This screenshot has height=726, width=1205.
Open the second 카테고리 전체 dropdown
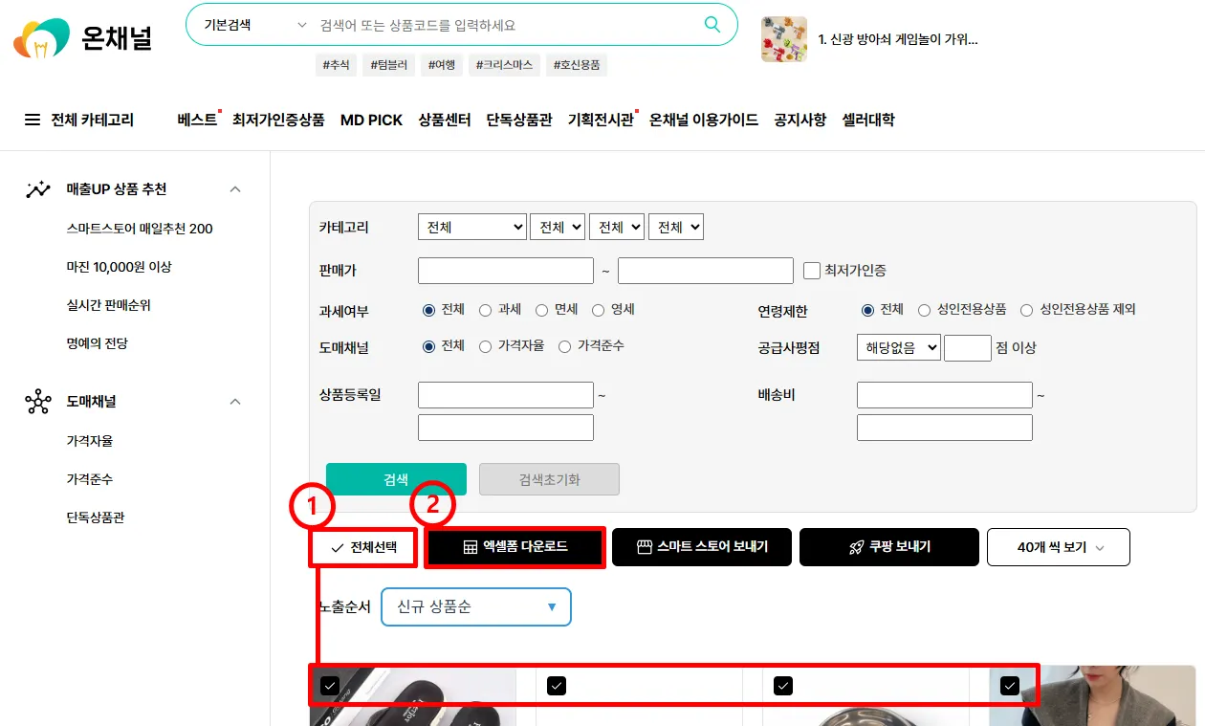click(558, 227)
